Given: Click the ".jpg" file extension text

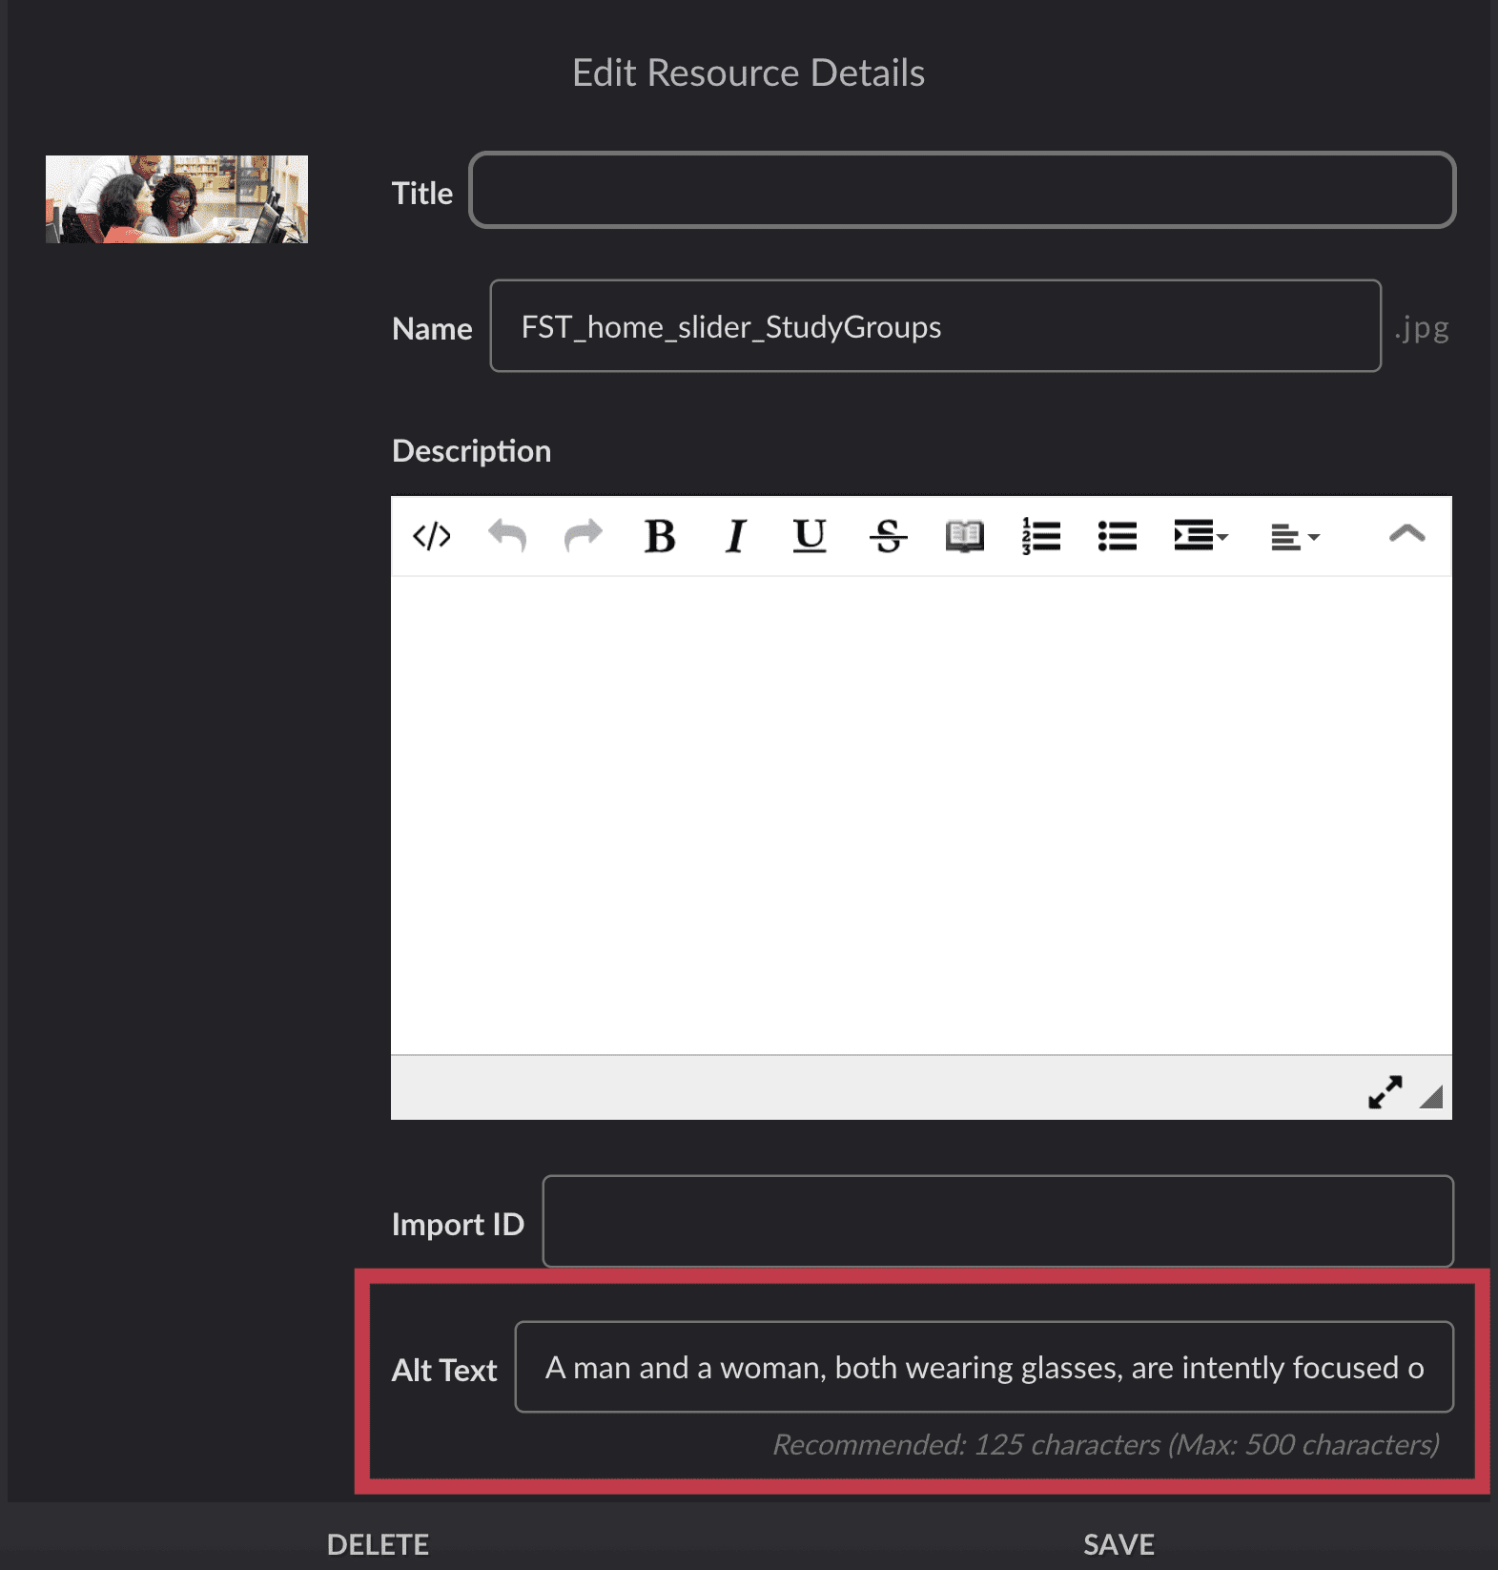Looking at the screenshot, I should coord(1422,328).
